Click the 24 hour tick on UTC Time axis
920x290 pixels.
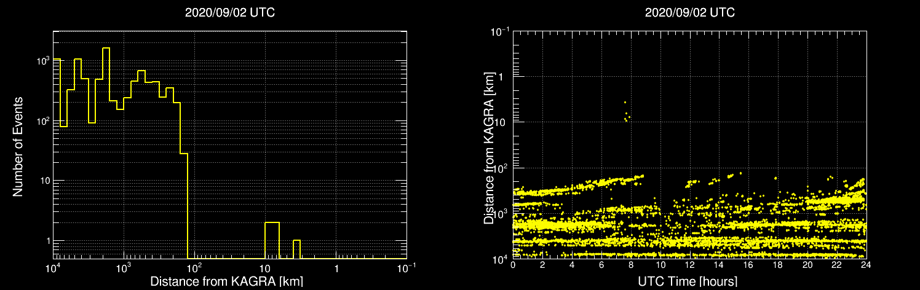(x=865, y=265)
